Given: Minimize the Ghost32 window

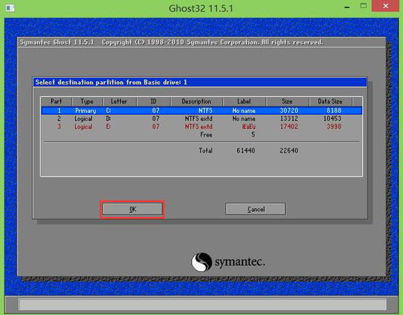Looking at the screenshot, I should click(347, 7).
